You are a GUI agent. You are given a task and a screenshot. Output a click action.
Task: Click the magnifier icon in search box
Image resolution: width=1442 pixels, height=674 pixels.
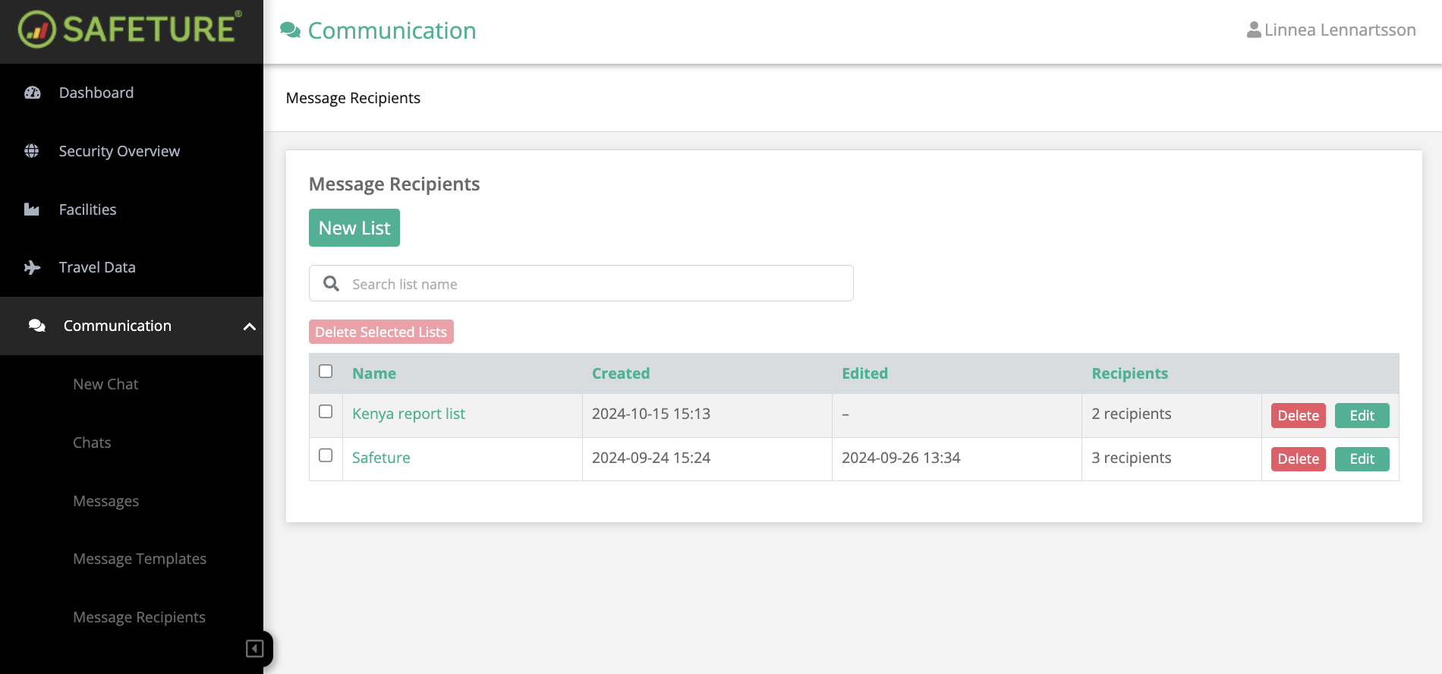pyautogui.click(x=331, y=284)
